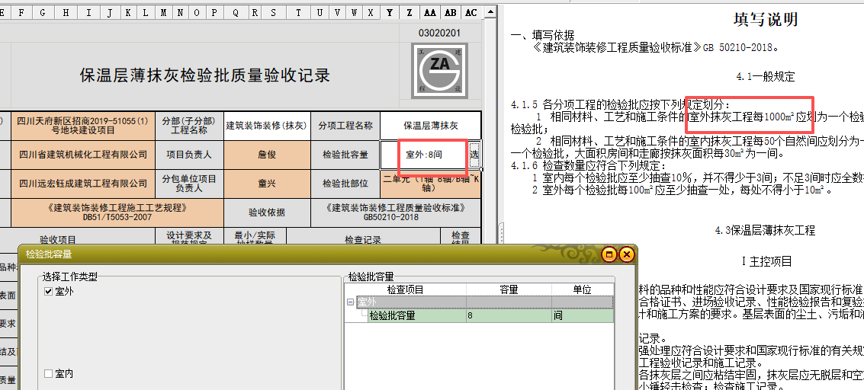The width and height of the screenshot is (864, 390).
Task: Click the ZA logo image on form
Action: tap(439, 71)
